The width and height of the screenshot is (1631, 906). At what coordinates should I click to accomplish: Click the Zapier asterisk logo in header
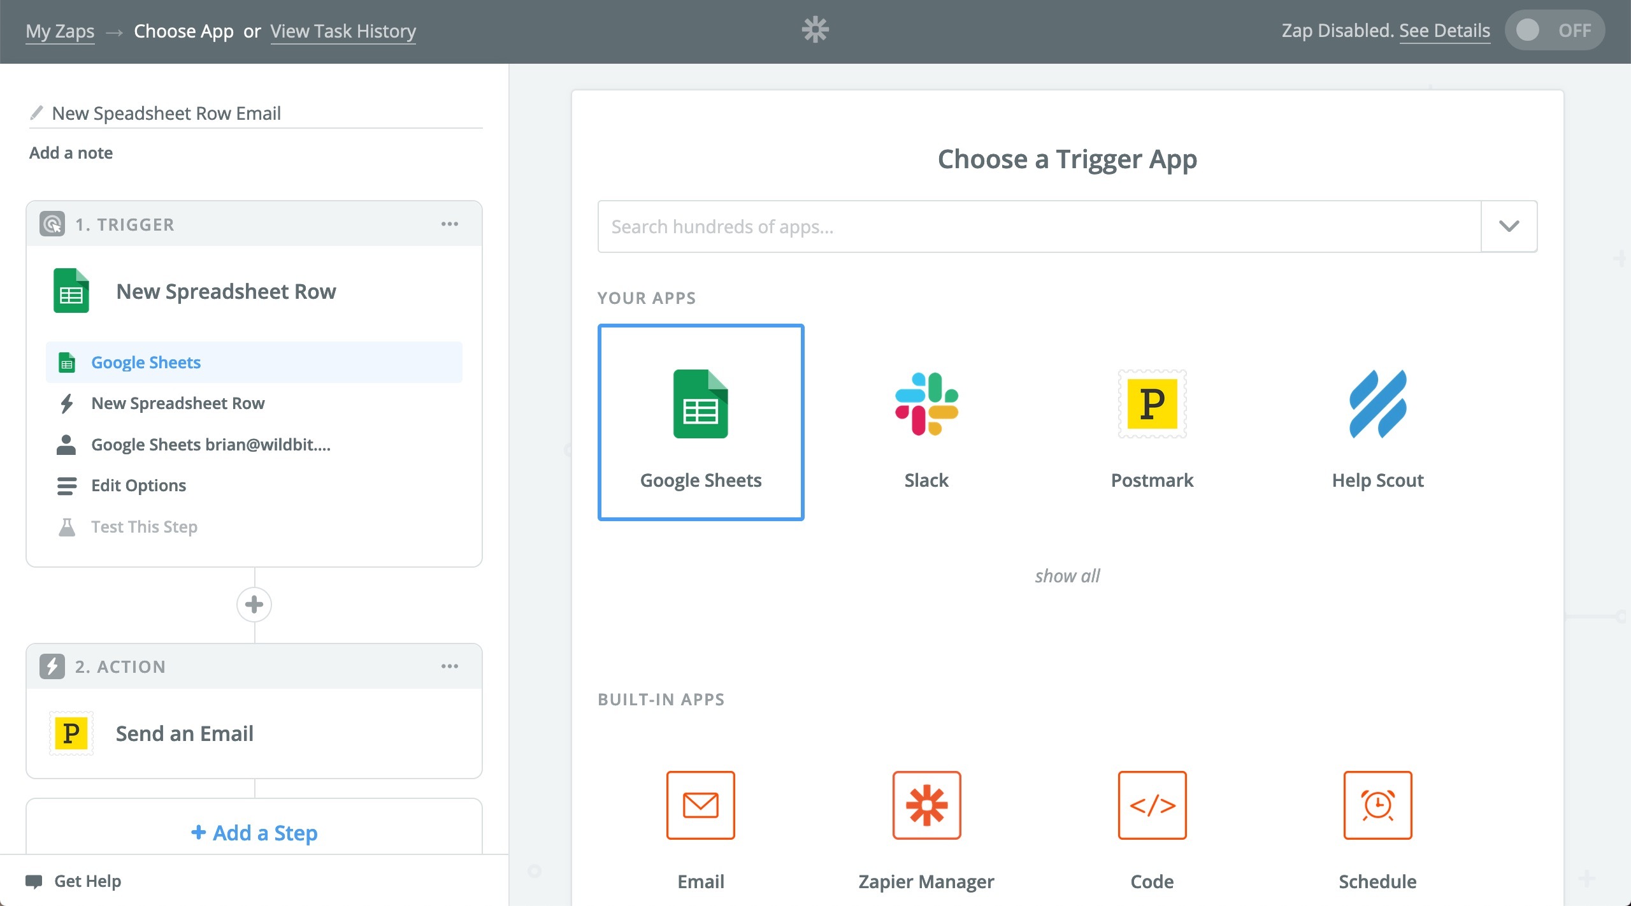click(x=815, y=30)
